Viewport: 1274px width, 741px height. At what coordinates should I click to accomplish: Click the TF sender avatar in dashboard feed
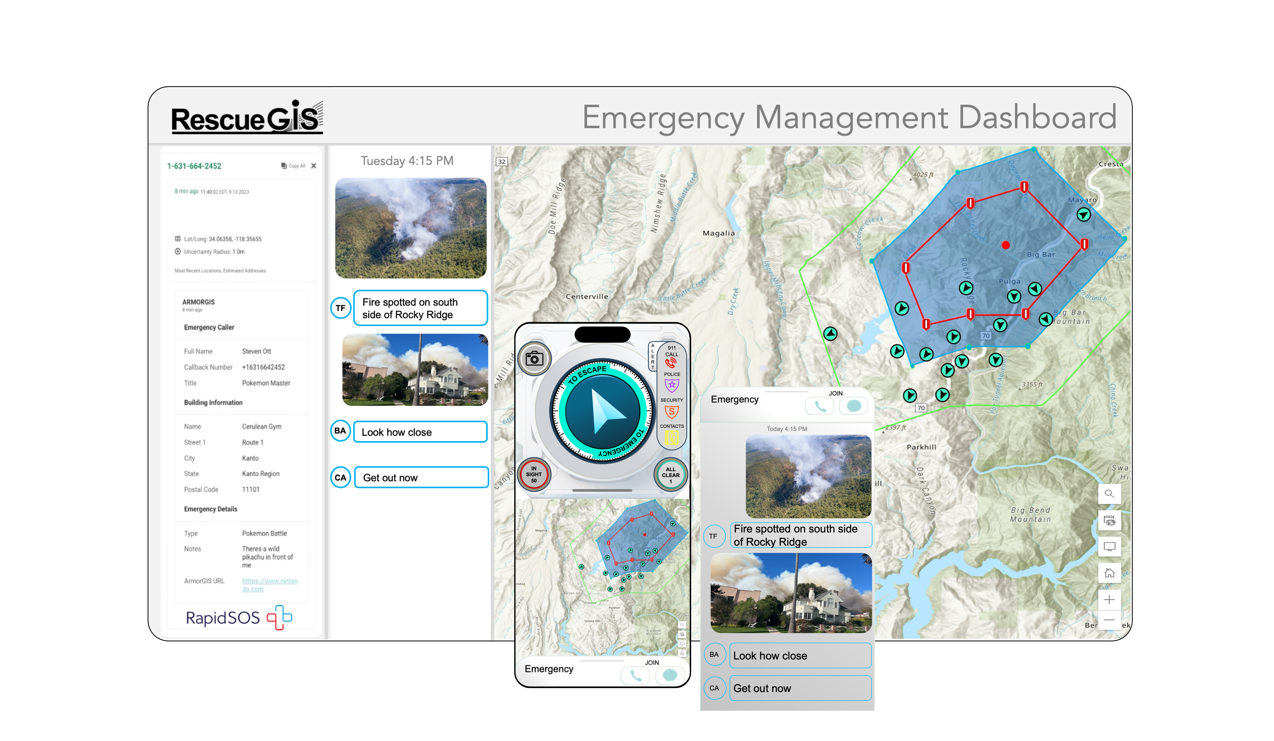pyautogui.click(x=341, y=308)
